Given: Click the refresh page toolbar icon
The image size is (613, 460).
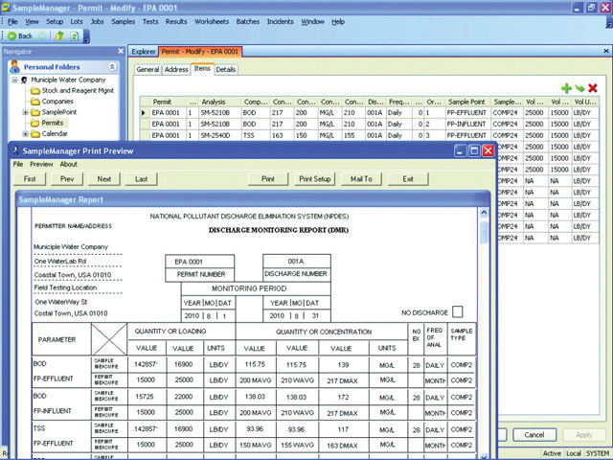Looking at the screenshot, I should pyautogui.click(x=76, y=35).
